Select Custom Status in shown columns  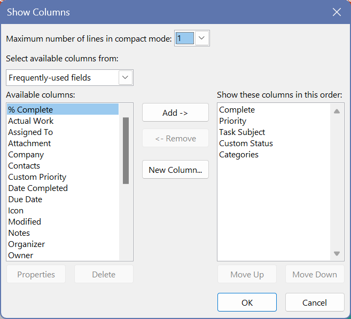pos(246,143)
